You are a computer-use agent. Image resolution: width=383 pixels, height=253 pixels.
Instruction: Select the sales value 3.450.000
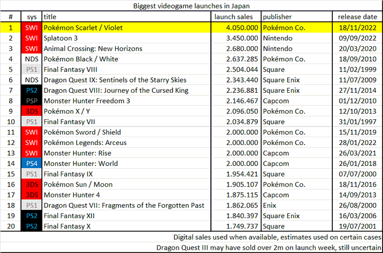242,38
